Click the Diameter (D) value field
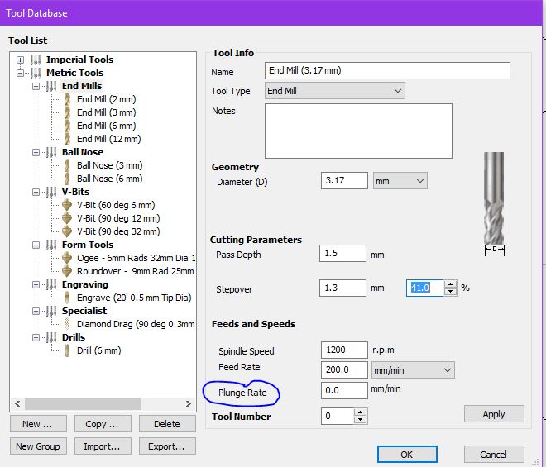This screenshot has width=546, height=467. [344, 181]
